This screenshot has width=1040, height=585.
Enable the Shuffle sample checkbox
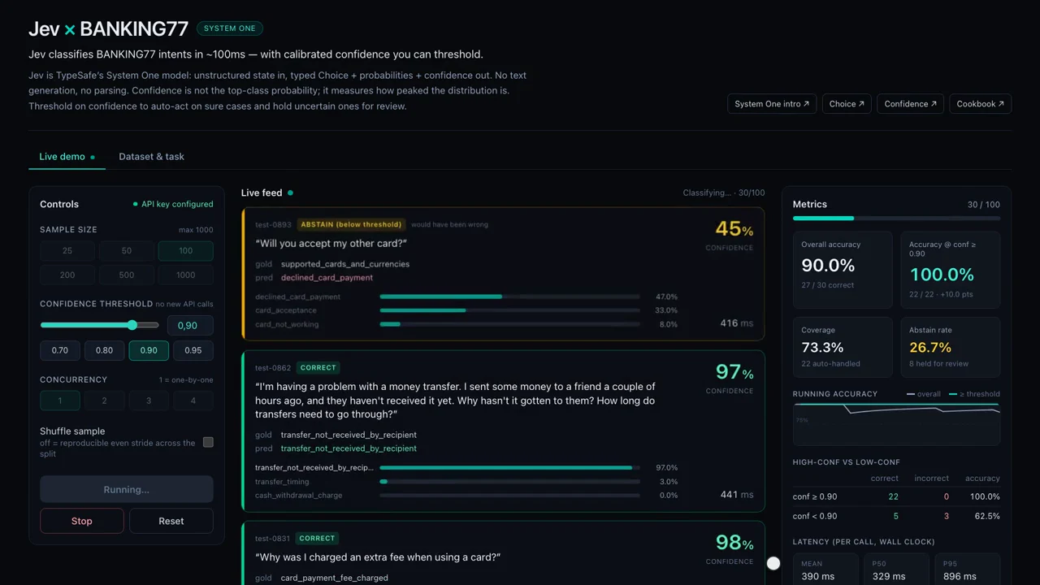pos(208,442)
